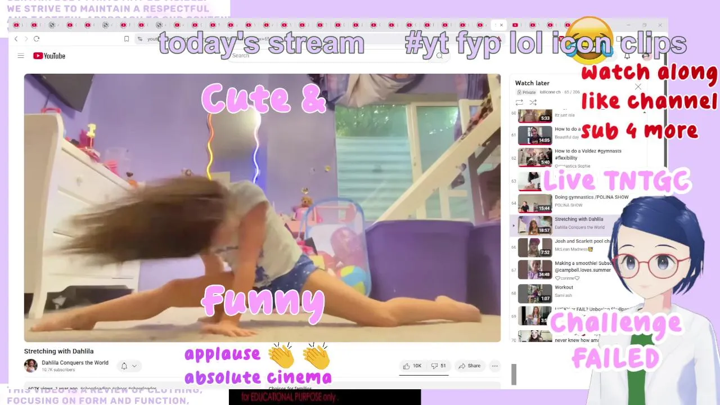Dislike the video showing 51

point(439,366)
